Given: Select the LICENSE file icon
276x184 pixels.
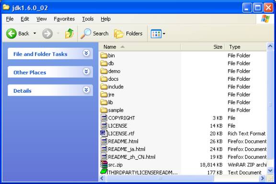Looking at the screenshot, I should [104, 126].
